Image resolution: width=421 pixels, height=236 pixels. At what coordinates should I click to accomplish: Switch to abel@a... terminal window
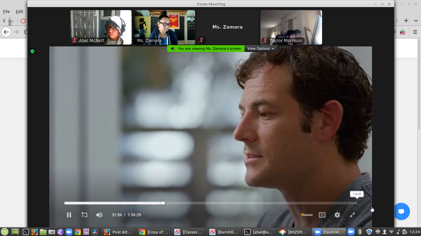(x=259, y=232)
